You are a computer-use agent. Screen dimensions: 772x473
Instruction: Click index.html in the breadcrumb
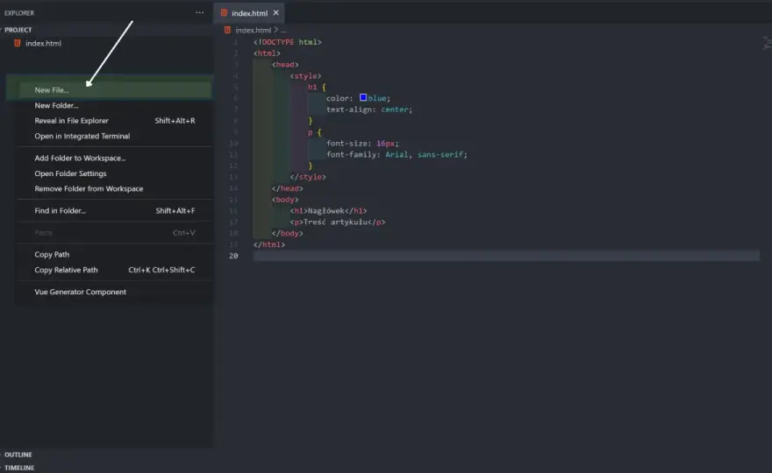253,30
